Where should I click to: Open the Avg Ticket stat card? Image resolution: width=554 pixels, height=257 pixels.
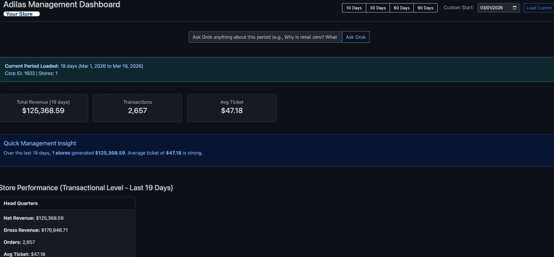click(x=232, y=108)
